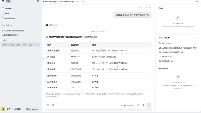This screenshot has height=113, width=201.
Task: Click the user message bubble 需量优化和经济性评价模块也测试了吗
Action: 133,15
